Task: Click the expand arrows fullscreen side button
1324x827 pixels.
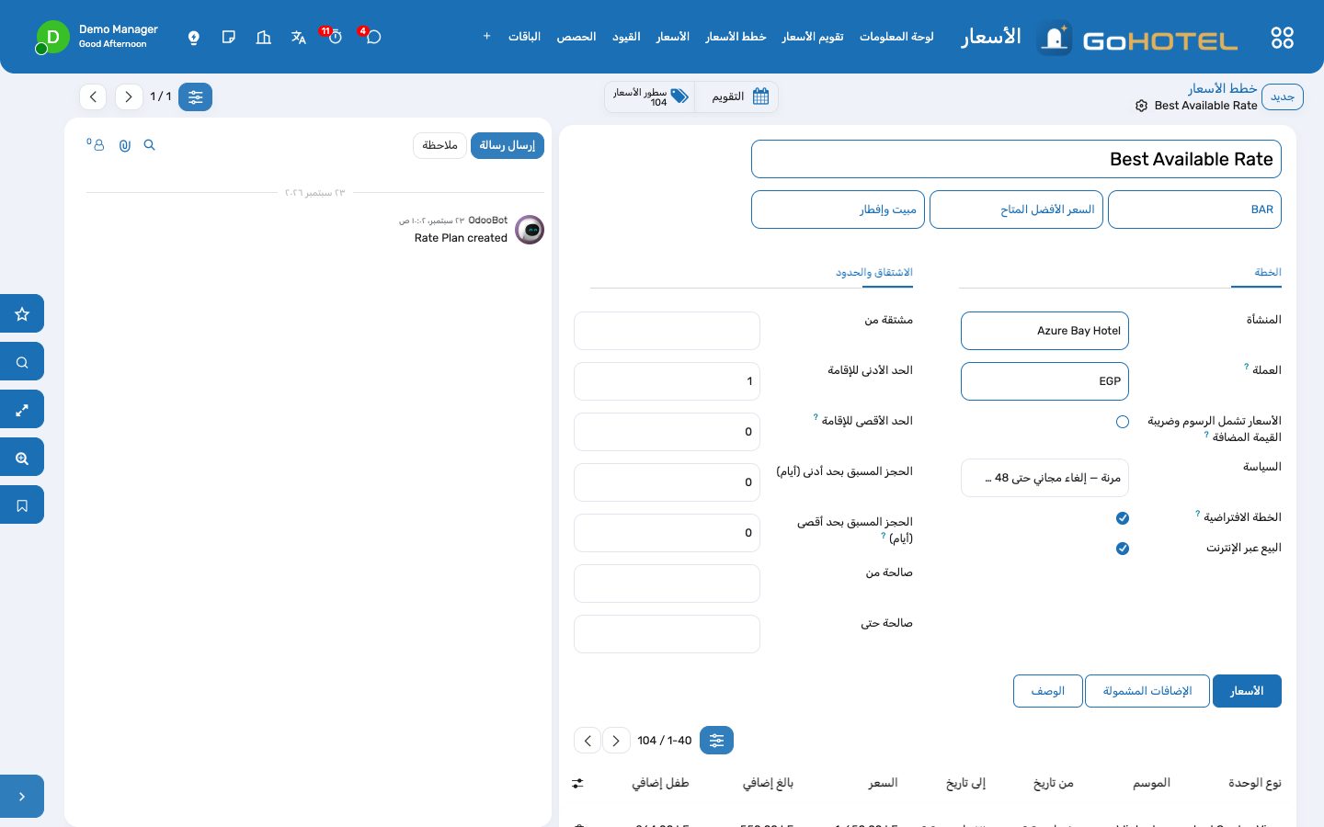Action: [x=22, y=409]
